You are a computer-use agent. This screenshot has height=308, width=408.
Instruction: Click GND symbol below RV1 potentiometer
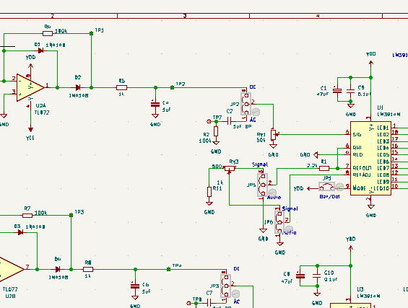point(273,146)
